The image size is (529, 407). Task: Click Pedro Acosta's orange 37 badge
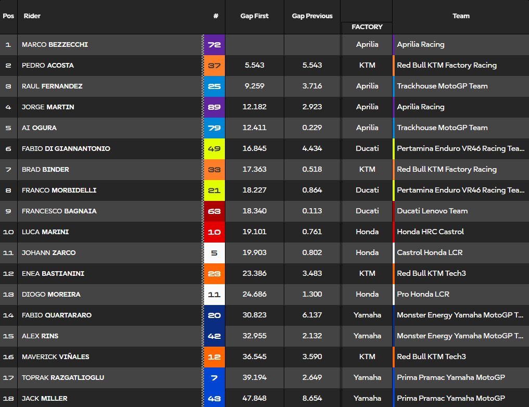[x=214, y=66]
